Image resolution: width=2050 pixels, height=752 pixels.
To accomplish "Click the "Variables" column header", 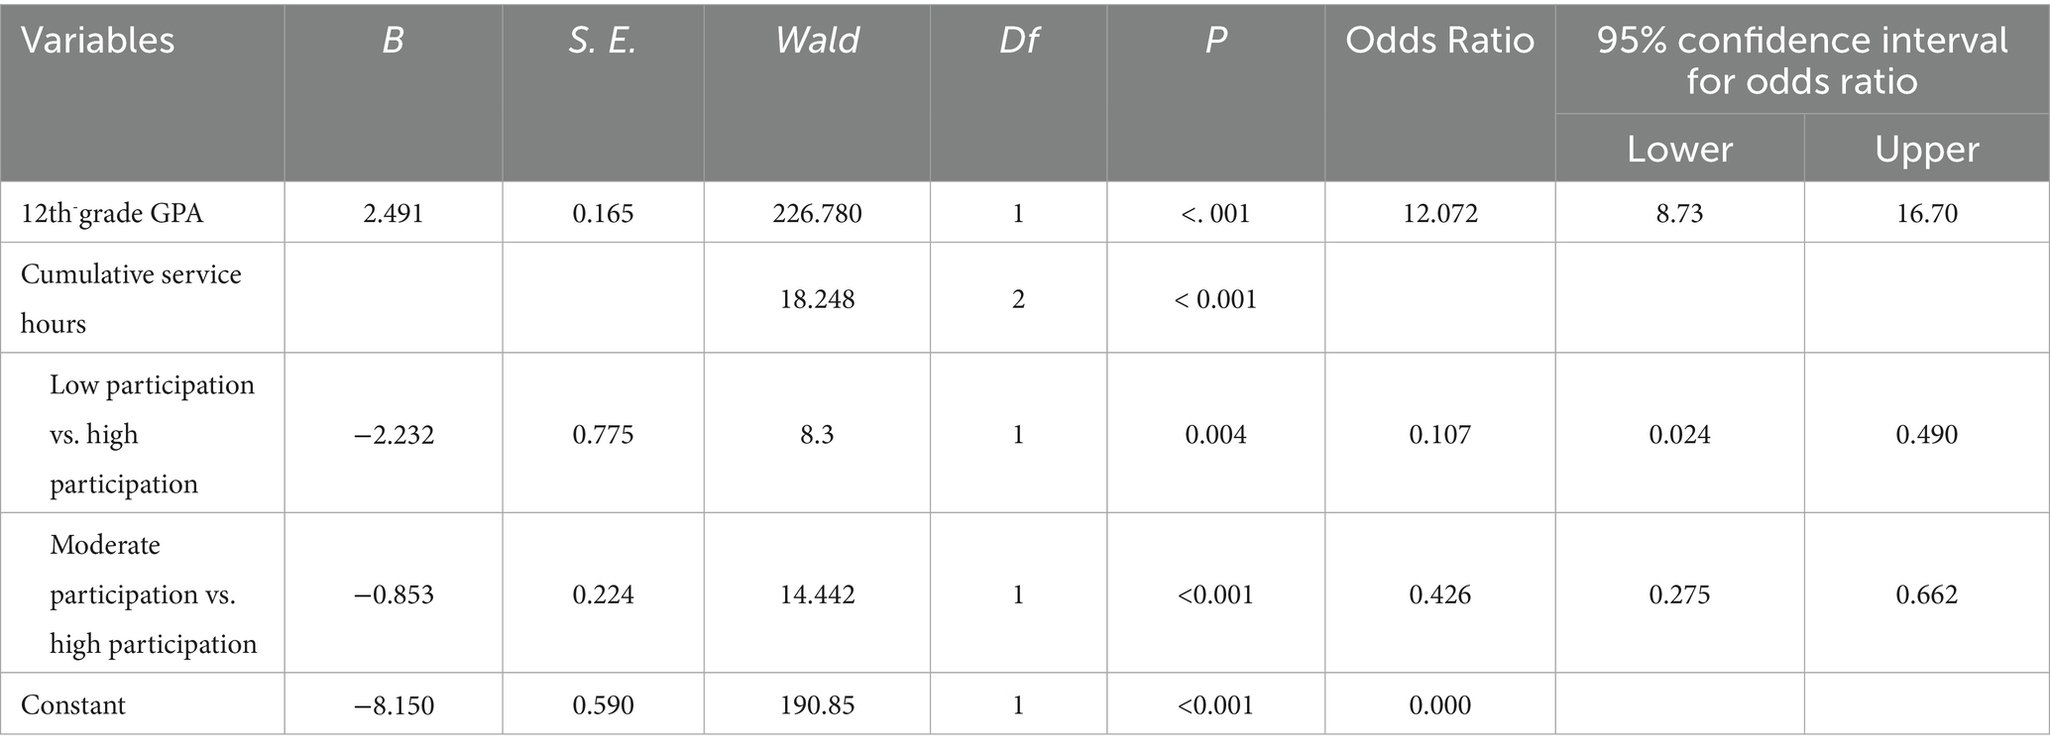I will coord(98,41).
